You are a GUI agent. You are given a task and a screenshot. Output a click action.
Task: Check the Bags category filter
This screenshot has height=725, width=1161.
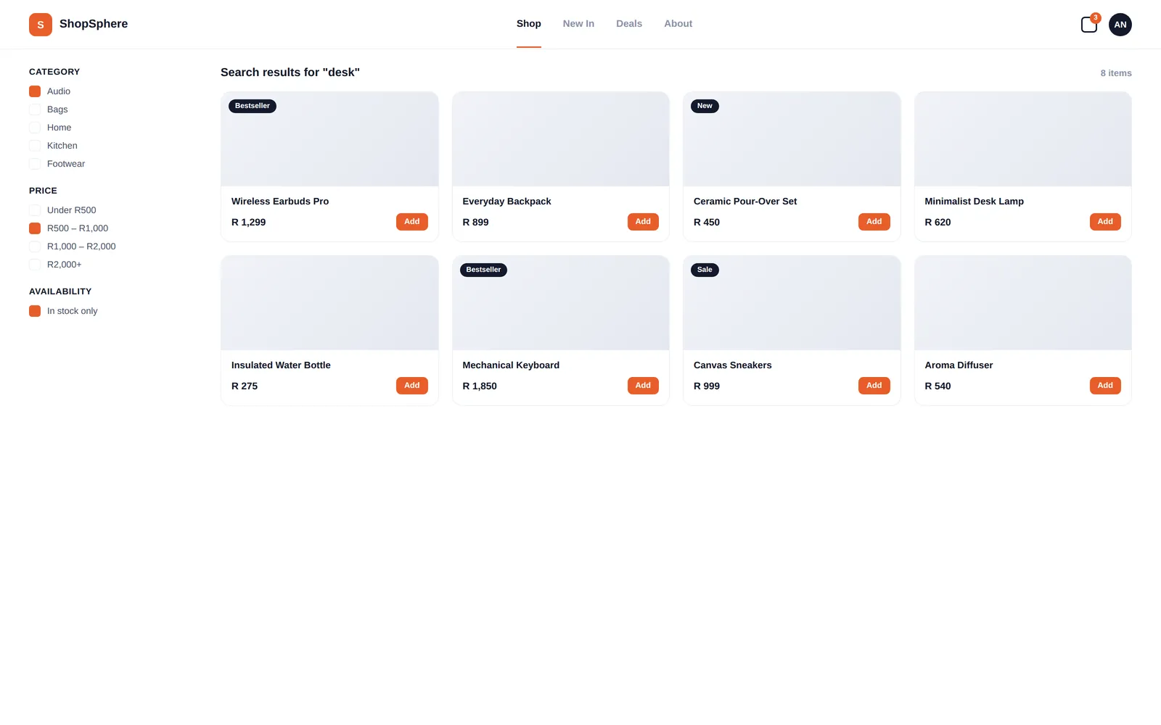coord(35,109)
